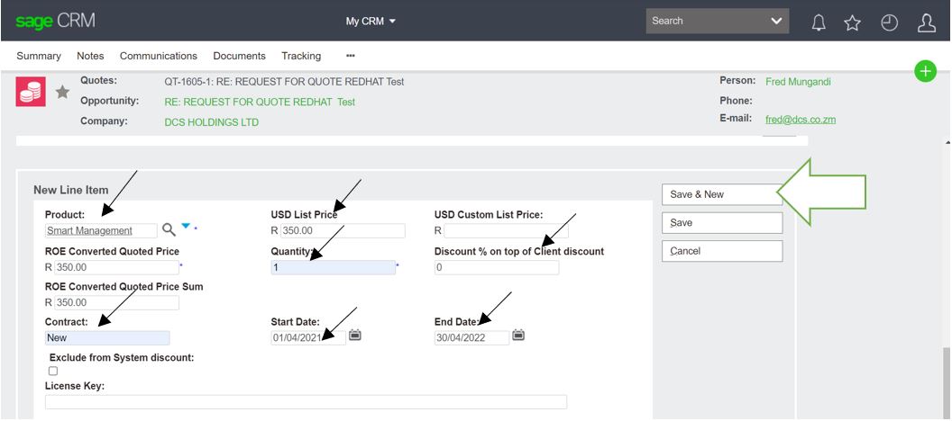
Task: Open the Documents tab
Action: point(239,56)
